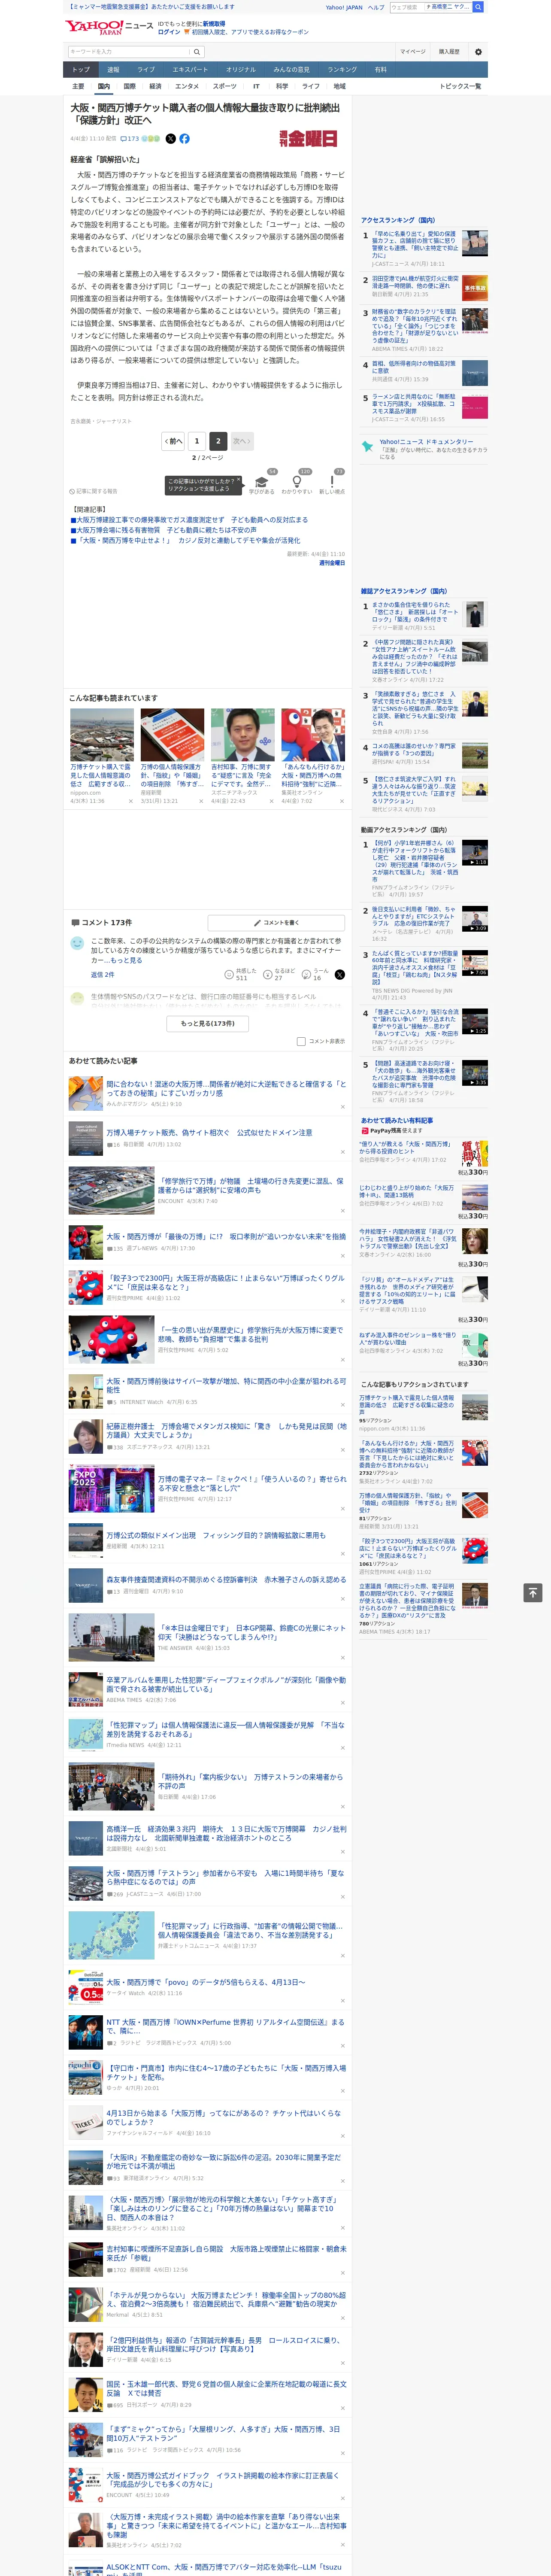
Task: Open 購入履歴 link
Action: [449, 52]
